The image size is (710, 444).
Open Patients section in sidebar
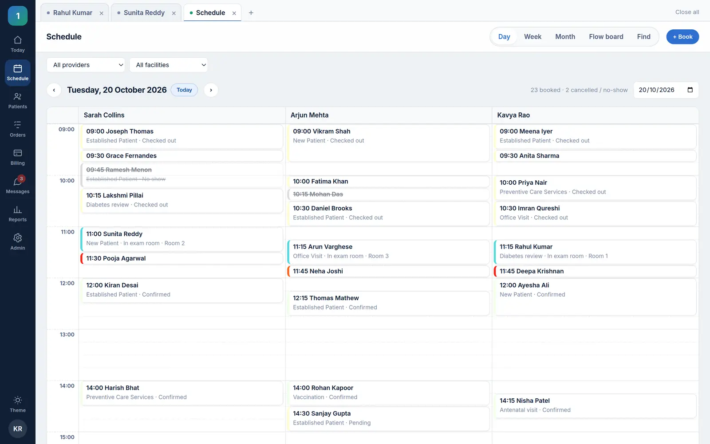click(18, 101)
